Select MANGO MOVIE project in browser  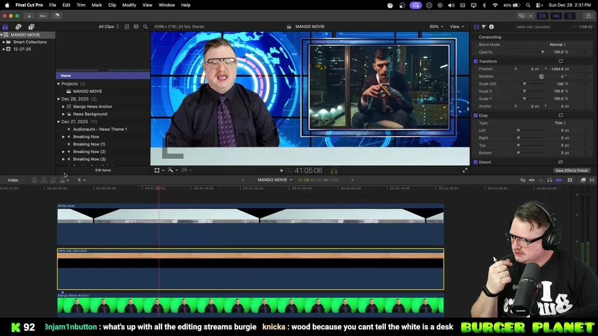click(87, 91)
